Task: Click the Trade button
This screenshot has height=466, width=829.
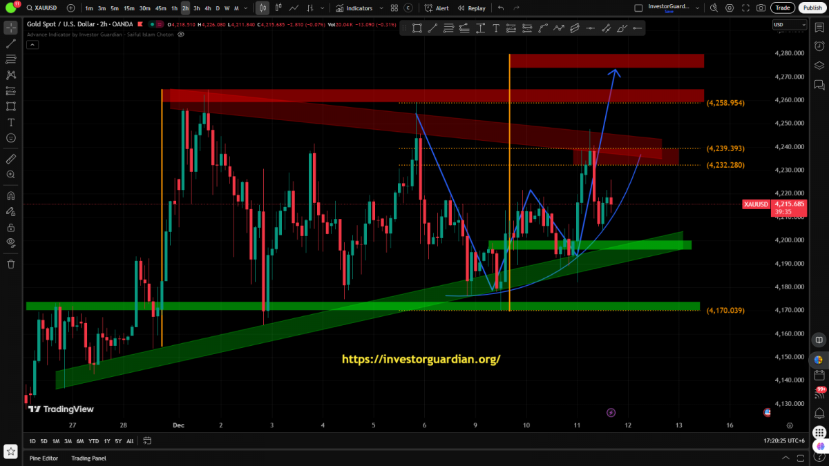Action: click(782, 8)
